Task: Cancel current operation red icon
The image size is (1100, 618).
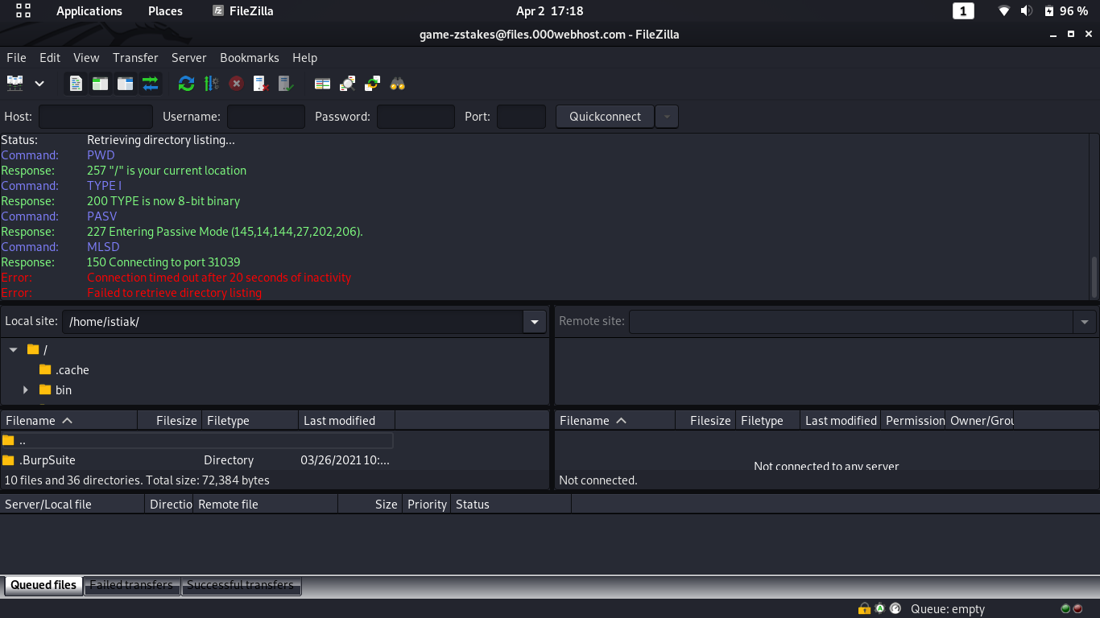Action: (236, 83)
